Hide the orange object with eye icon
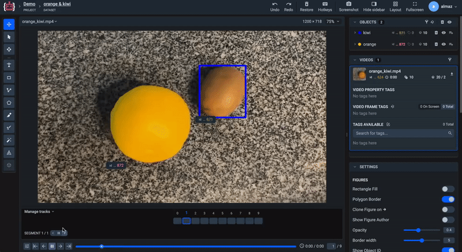462x252 pixels. [444, 44]
